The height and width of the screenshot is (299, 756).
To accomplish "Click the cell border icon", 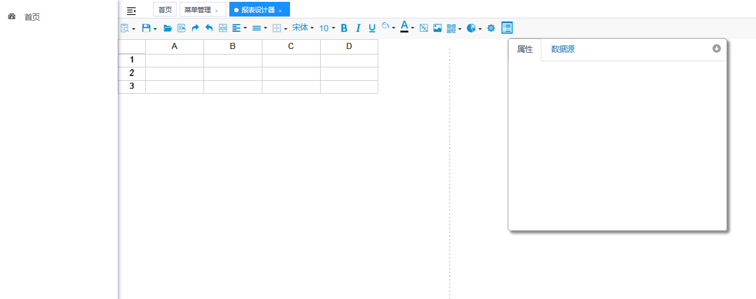I will click(277, 28).
